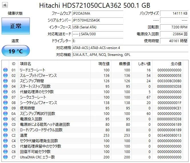Click status icon for C0 row
This screenshot has height=163, width=190.
(x=5, y=124)
